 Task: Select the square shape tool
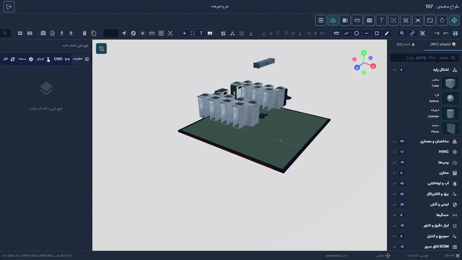377,33
